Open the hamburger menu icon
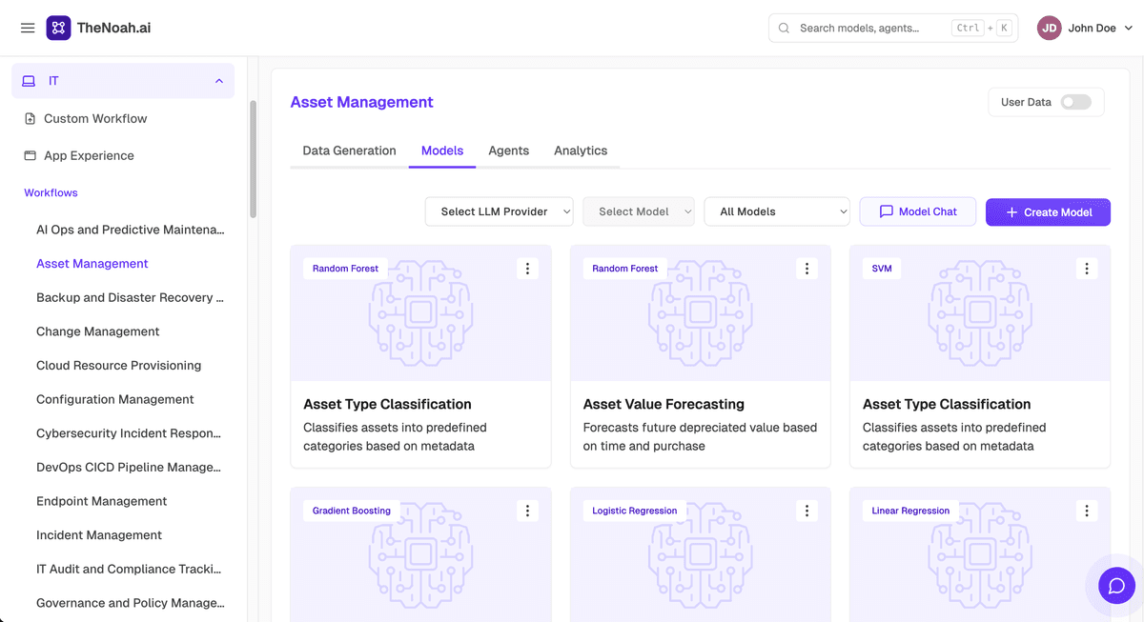This screenshot has height=622, width=1144. pyautogui.click(x=28, y=29)
